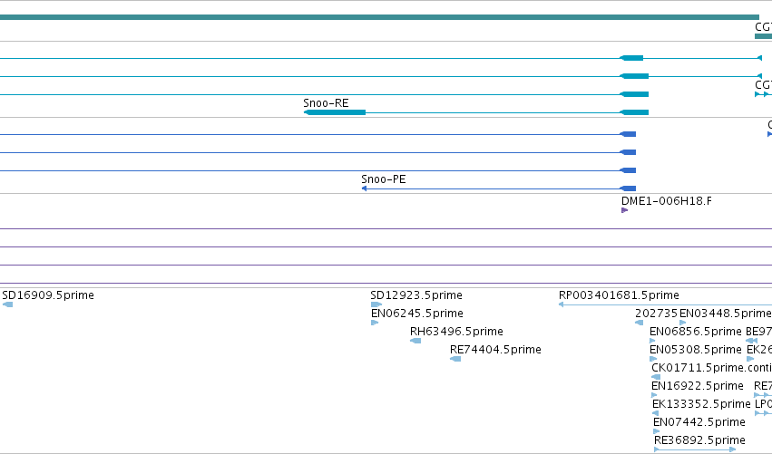
Task: Select the arrow glyph beneath 202735
Action: pyautogui.click(x=639, y=323)
